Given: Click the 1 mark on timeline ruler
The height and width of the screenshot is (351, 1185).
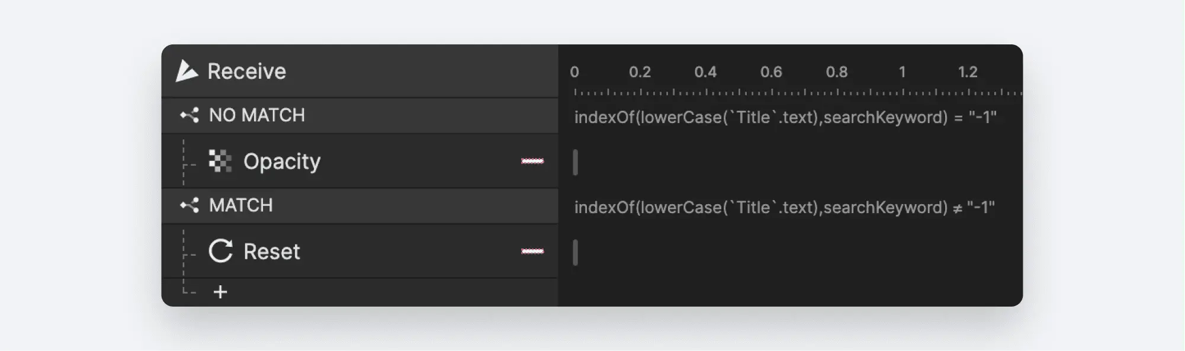Looking at the screenshot, I should [x=902, y=72].
